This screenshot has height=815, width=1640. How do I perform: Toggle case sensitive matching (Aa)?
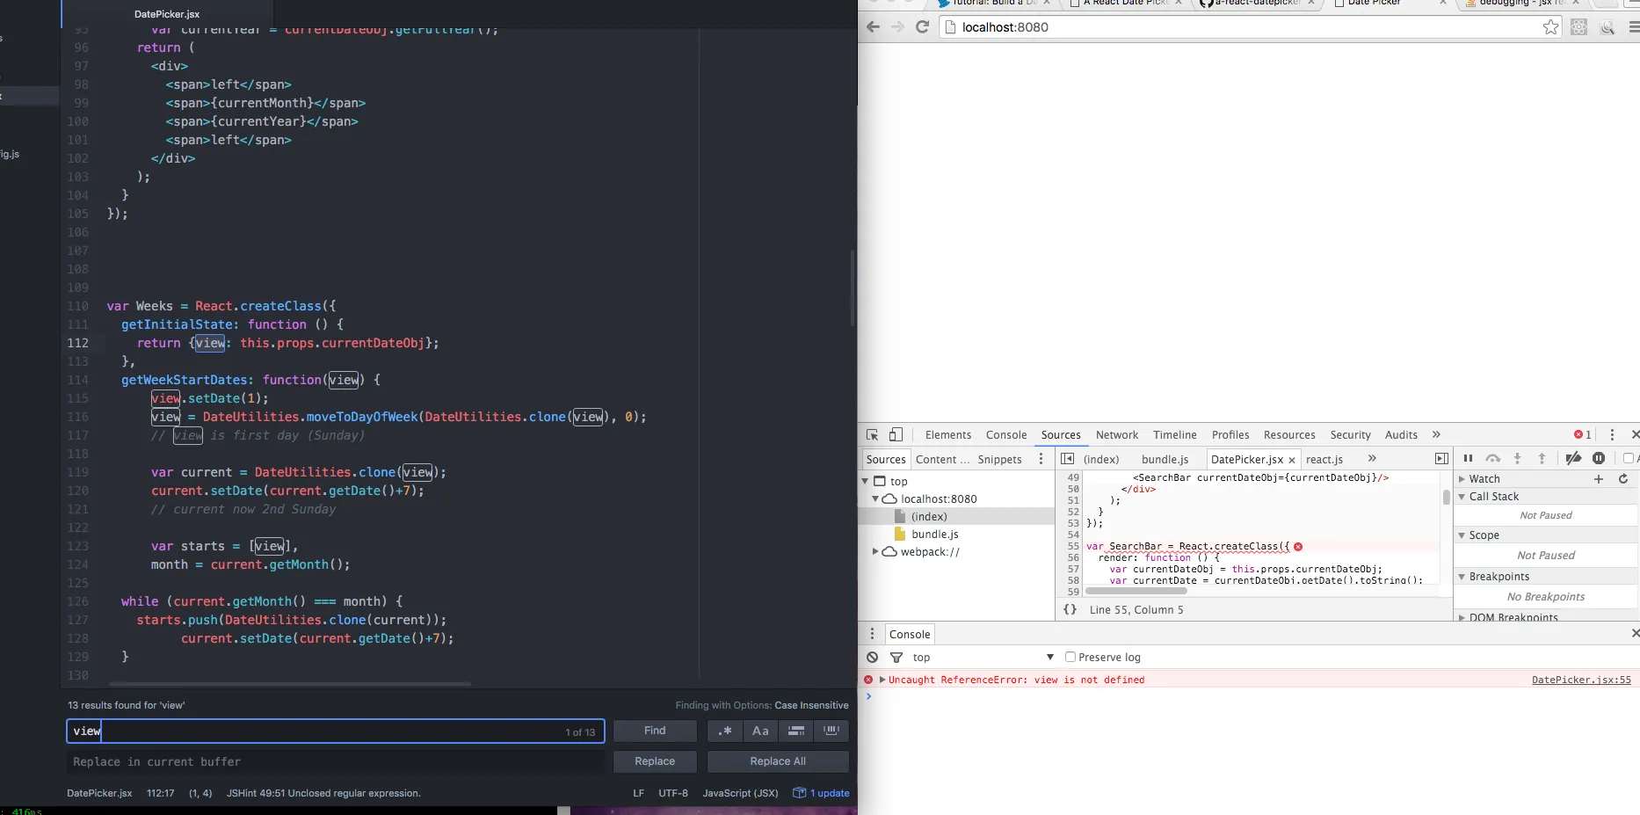[760, 731]
